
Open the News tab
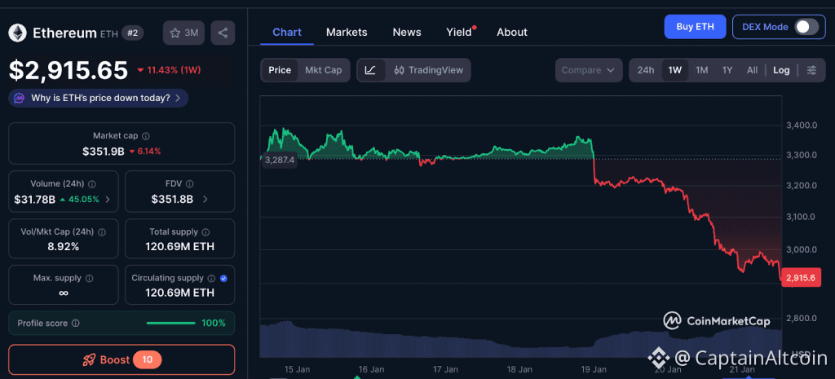click(x=407, y=32)
